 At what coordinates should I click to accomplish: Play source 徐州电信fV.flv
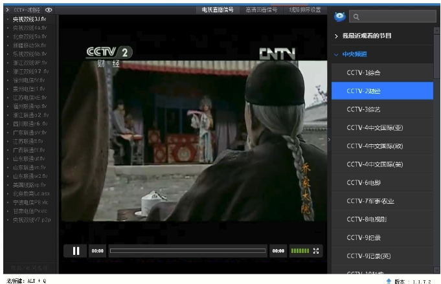coord(29,80)
